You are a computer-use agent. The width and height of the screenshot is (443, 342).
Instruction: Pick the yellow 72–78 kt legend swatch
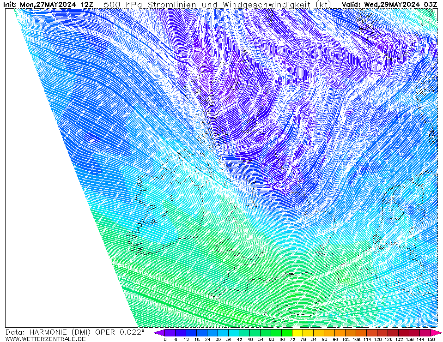click(x=298, y=333)
